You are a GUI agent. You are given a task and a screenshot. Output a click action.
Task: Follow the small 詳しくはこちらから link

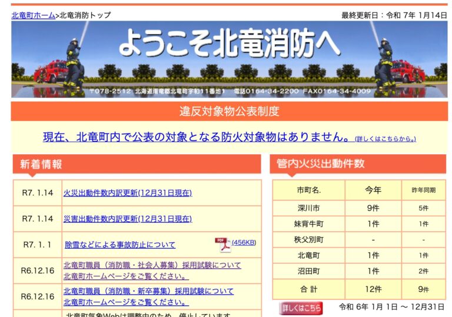[385, 139]
